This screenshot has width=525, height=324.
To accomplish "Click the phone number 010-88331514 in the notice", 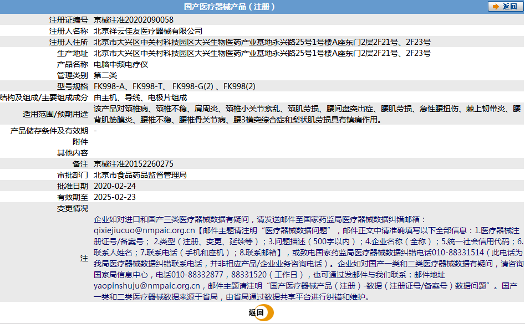I will pos(458,253).
